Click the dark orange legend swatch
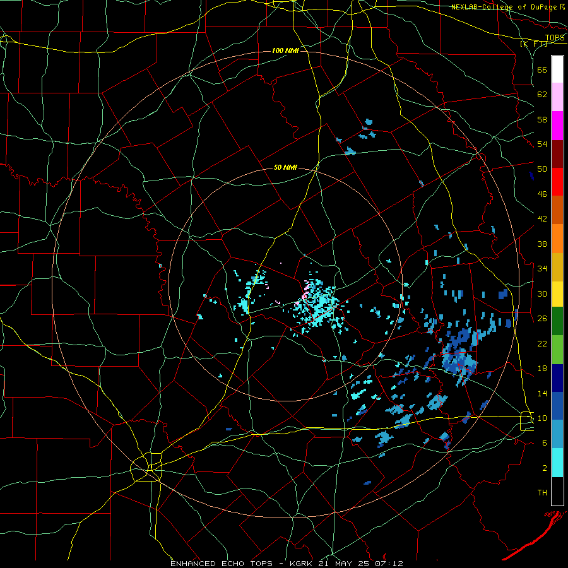The width and height of the screenshot is (568, 568). [557, 210]
